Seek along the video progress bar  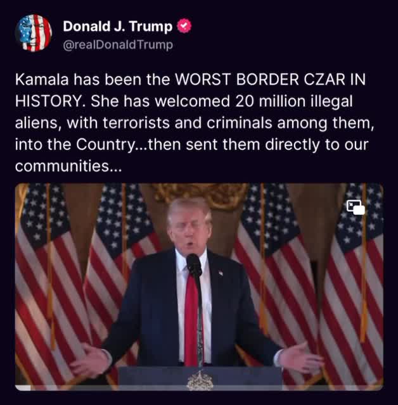199,388
